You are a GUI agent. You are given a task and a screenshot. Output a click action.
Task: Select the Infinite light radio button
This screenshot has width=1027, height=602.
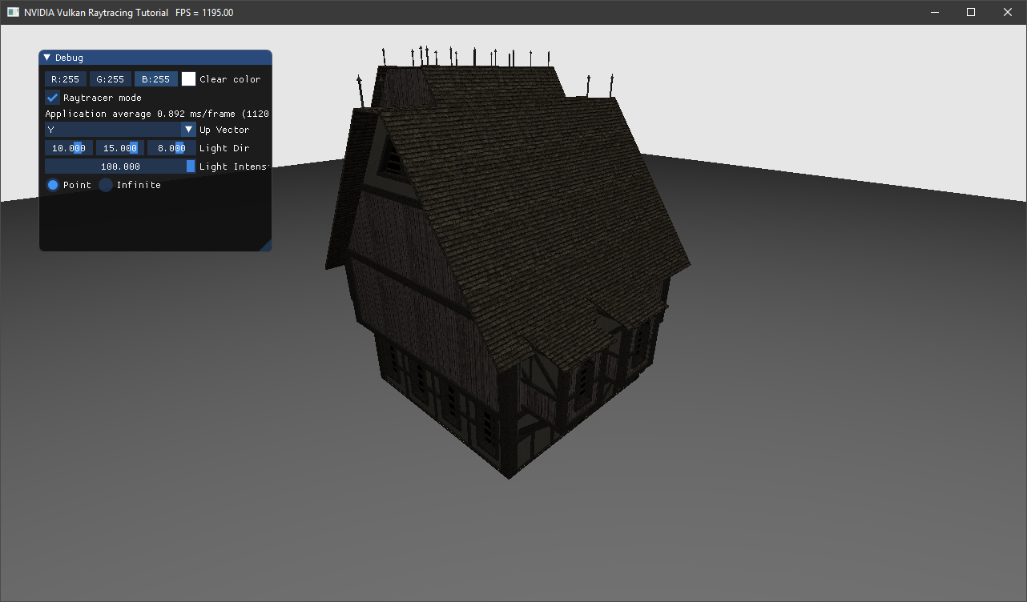pos(106,185)
